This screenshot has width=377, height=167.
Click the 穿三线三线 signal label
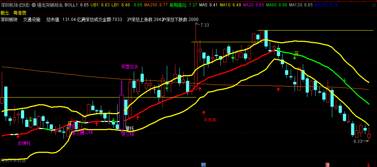(x=82, y=132)
